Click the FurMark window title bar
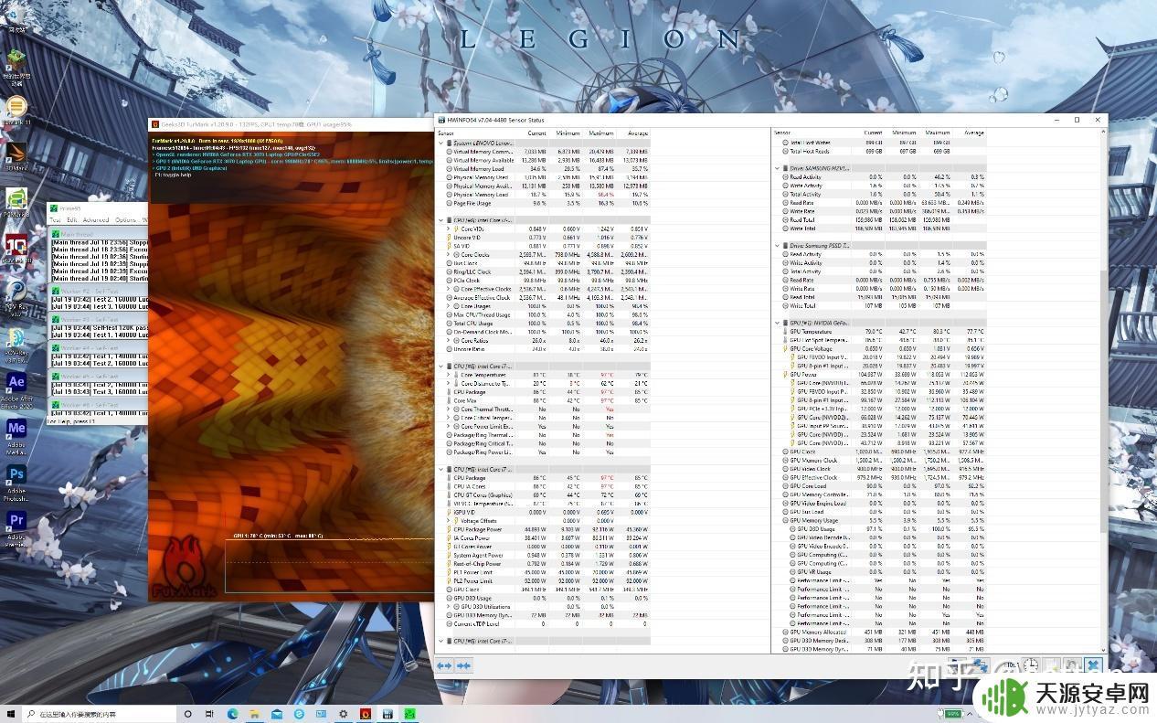The height and width of the screenshot is (723, 1157). pos(291,123)
